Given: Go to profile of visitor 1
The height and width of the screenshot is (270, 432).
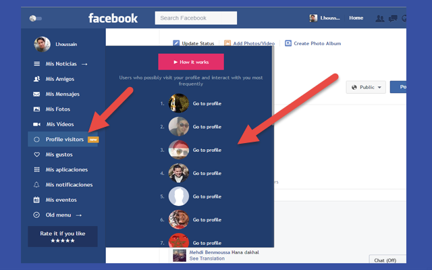Looking at the screenshot, I should click(x=207, y=103).
